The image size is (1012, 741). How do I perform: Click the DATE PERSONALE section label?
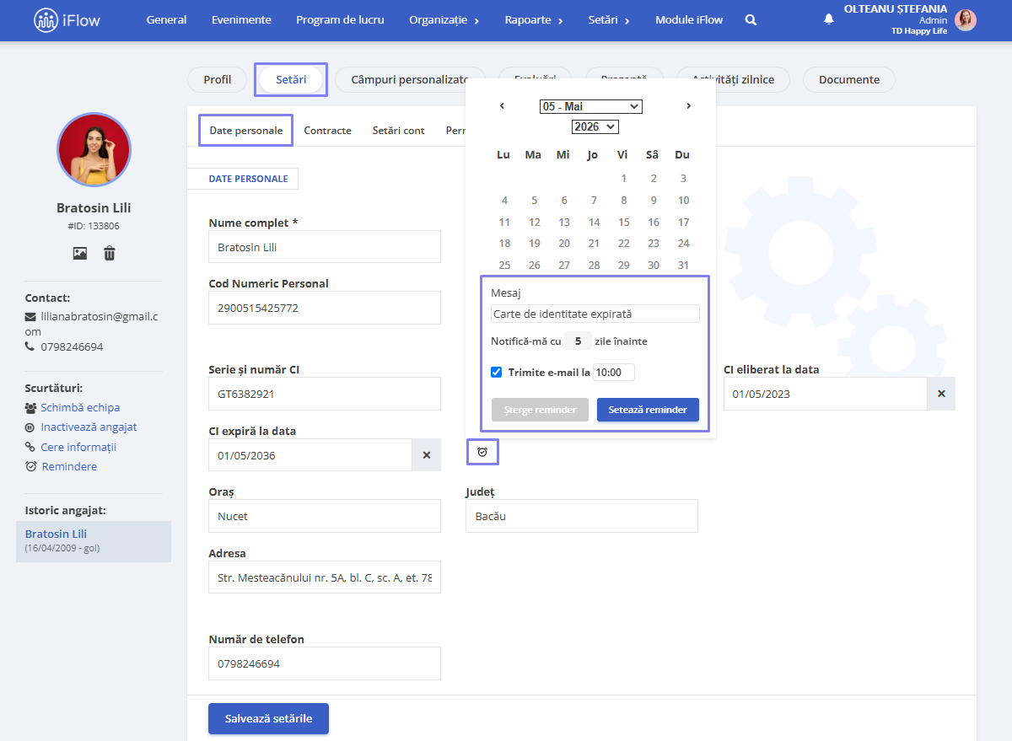tap(248, 179)
